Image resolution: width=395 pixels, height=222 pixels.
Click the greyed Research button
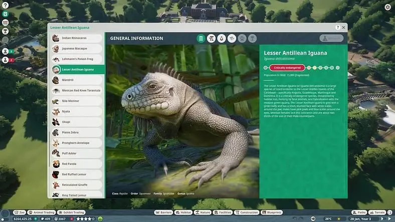[x=331, y=38]
